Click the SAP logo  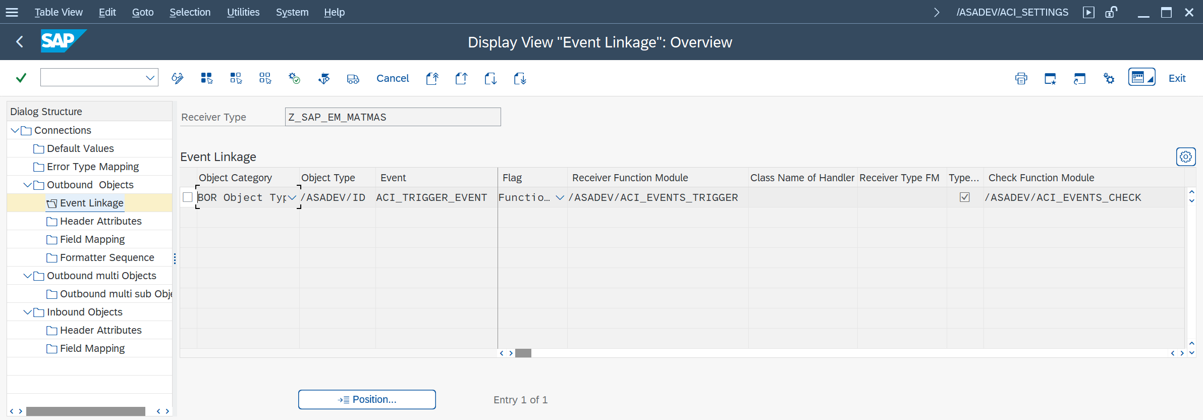pos(64,41)
